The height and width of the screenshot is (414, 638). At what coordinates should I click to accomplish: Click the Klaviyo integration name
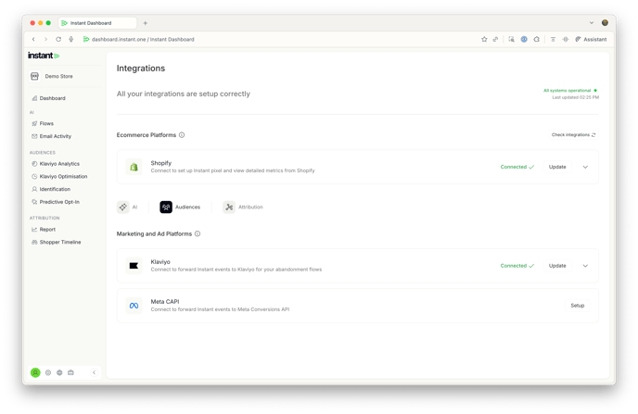click(160, 262)
